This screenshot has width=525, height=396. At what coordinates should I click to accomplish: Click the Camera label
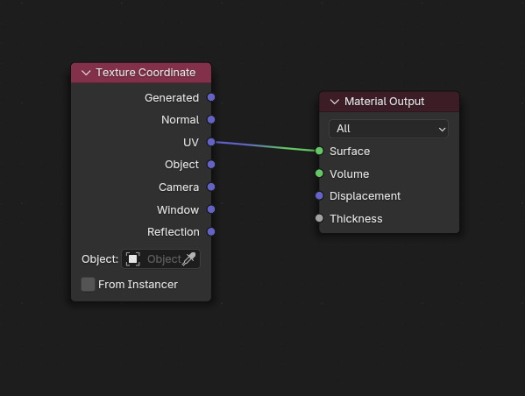click(x=179, y=187)
